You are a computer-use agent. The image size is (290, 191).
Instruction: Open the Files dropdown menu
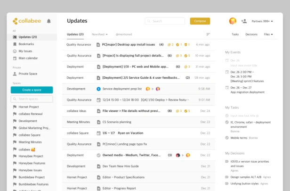268,34
